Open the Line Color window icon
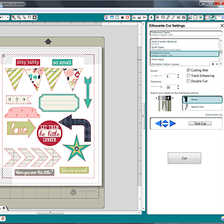Viewport: 224px width, 224px height. (134, 17)
